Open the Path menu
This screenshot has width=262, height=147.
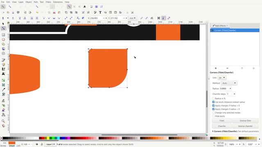(x=36, y=2)
